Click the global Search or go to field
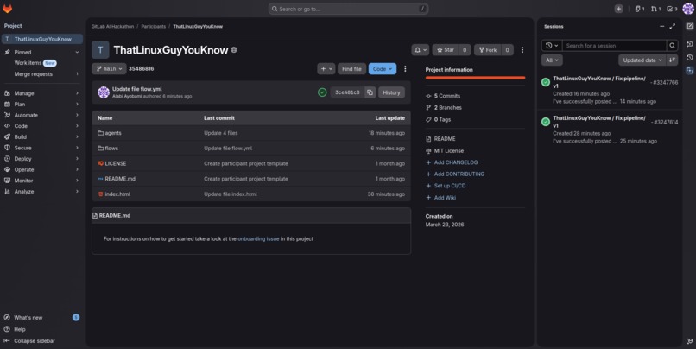 pos(348,9)
